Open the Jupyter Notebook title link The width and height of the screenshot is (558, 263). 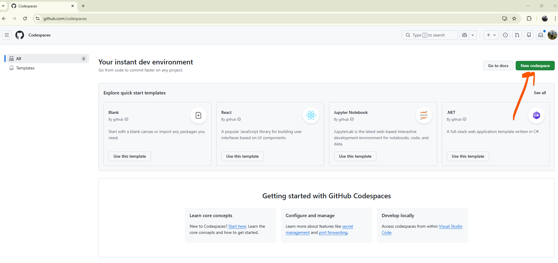[351, 112]
